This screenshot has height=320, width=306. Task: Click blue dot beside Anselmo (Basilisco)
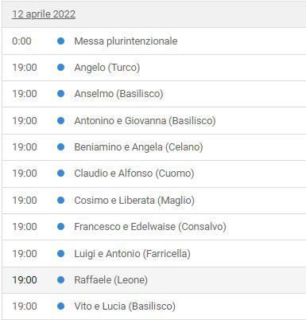tap(61, 94)
